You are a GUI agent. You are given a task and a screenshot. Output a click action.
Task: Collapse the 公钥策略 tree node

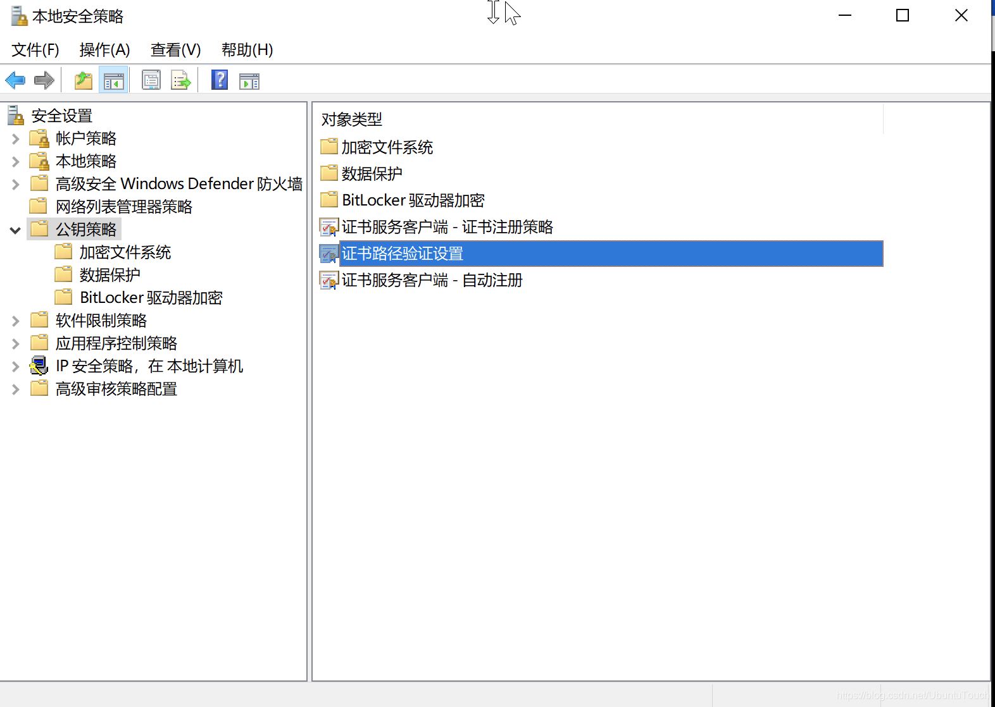pos(16,230)
